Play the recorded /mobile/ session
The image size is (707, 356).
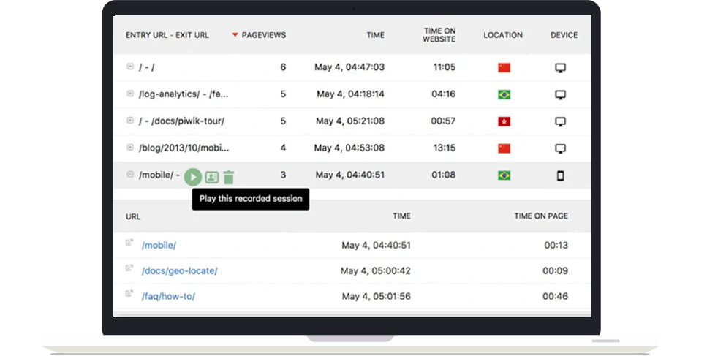click(192, 176)
